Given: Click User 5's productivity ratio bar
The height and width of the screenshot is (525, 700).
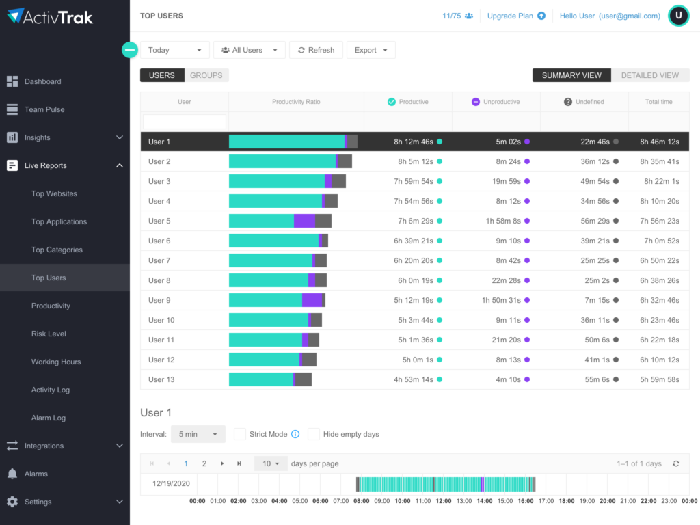Looking at the screenshot, I should (279, 220).
